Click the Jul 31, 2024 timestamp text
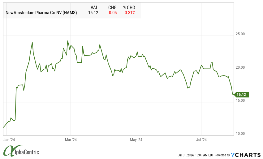263x159 pixels. 196,155
